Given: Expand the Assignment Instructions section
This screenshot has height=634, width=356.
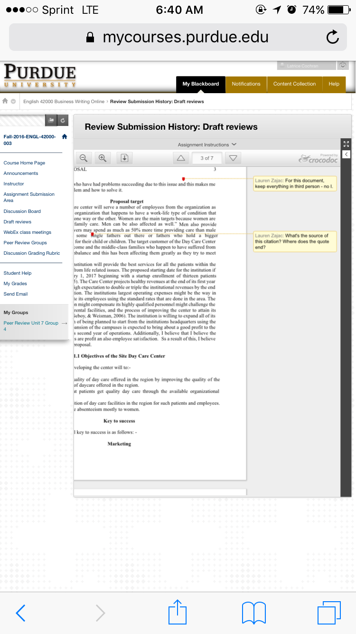Looking at the screenshot, I should 207,144.
